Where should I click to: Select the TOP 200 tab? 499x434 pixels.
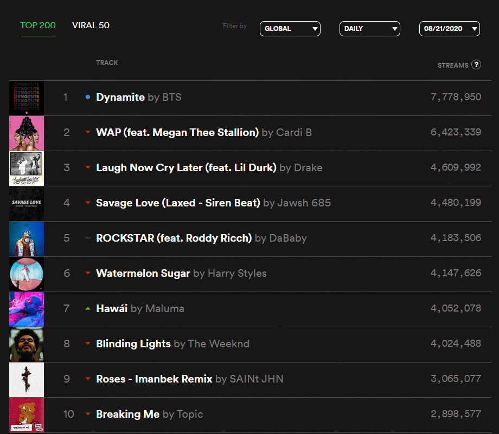[38, 25]
